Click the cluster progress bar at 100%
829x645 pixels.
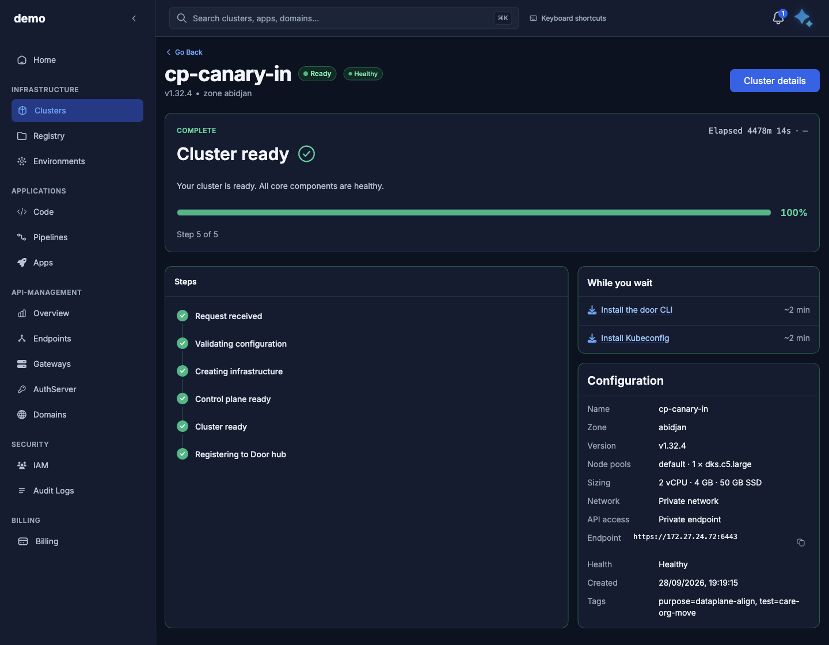[474, 213]
